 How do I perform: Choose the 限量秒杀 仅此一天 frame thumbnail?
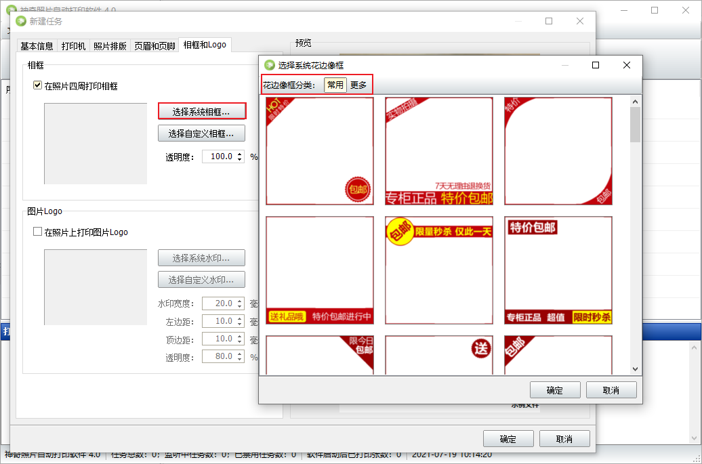[439, 270]
